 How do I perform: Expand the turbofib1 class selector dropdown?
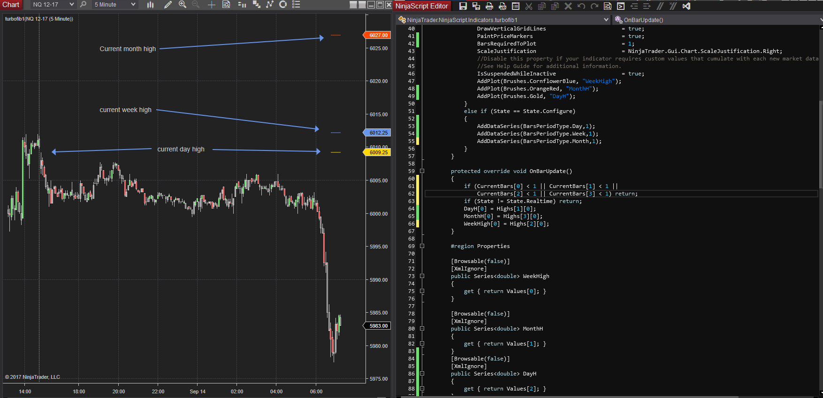point(503,20)
